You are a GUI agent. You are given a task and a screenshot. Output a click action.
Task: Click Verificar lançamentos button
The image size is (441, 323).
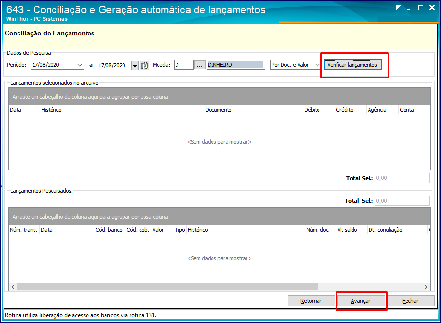(x=353, y=65)
